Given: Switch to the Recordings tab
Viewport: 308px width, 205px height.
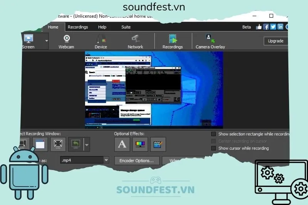Looking at the screenshot, I should point(78,27).
